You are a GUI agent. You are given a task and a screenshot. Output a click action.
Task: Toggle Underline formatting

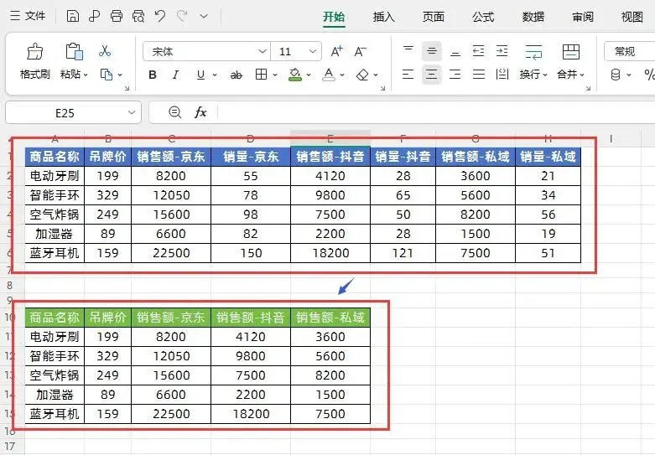pos(200,75)
